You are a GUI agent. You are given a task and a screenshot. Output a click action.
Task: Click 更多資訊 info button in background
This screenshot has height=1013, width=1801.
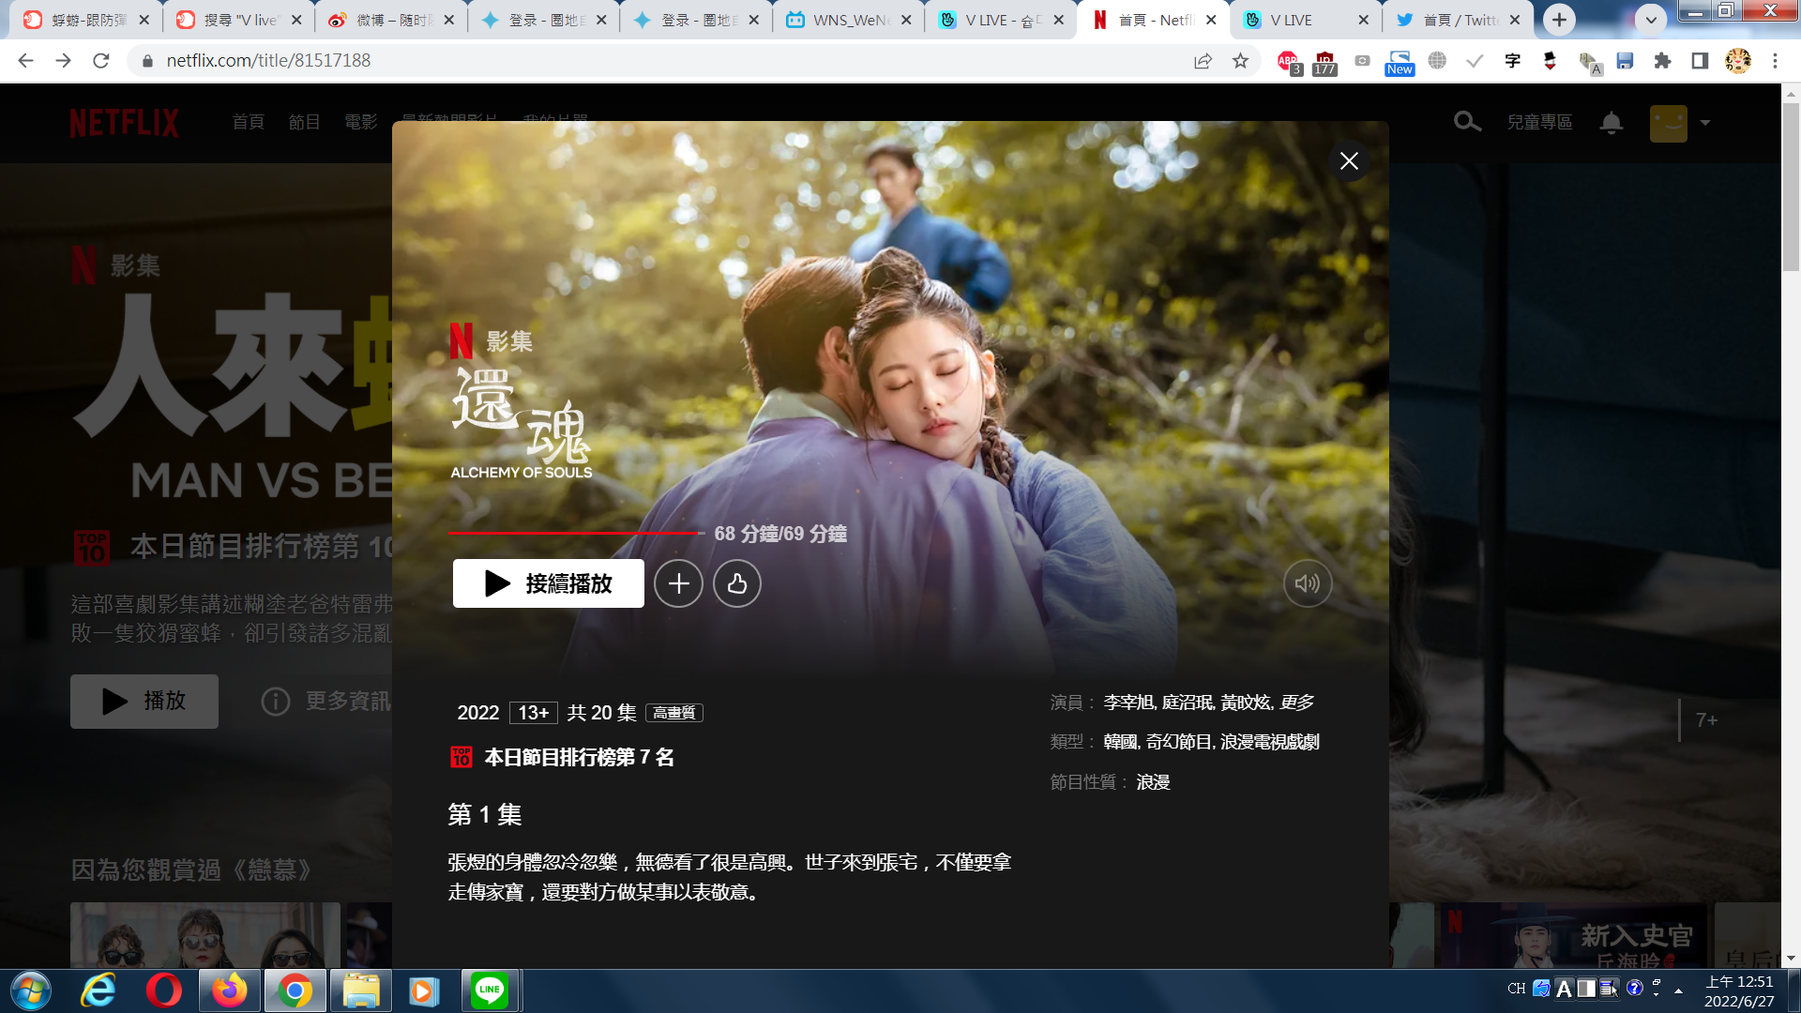pos(325,702)
